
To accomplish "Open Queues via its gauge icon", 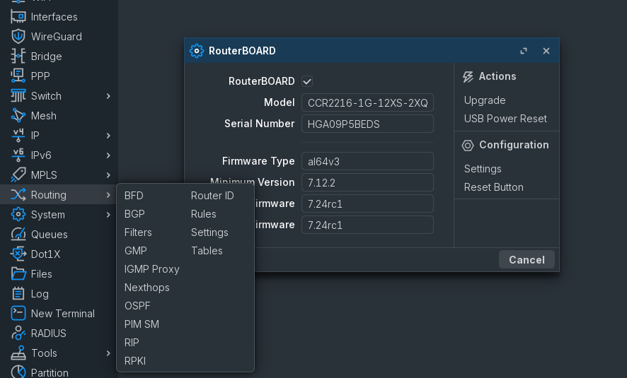I will click(18, 235).
